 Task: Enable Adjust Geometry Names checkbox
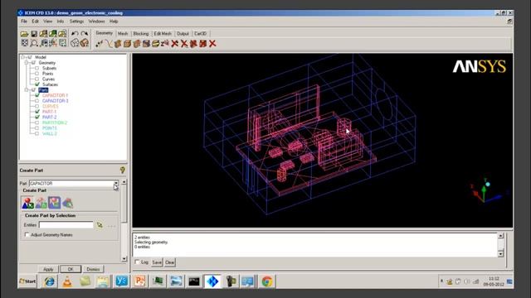[27, 234]
